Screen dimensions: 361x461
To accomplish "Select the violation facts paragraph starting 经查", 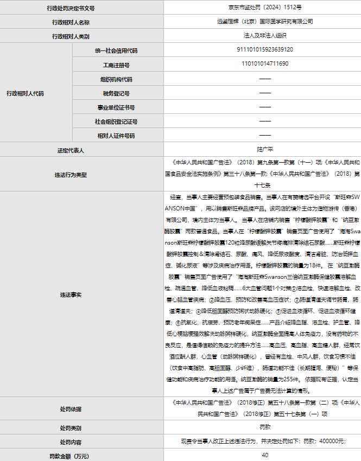I will pos(264,294).
